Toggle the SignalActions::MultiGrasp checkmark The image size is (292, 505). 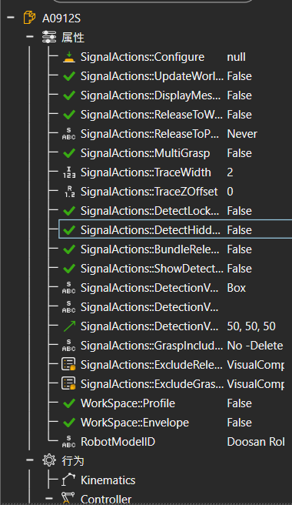click(69, 153)
